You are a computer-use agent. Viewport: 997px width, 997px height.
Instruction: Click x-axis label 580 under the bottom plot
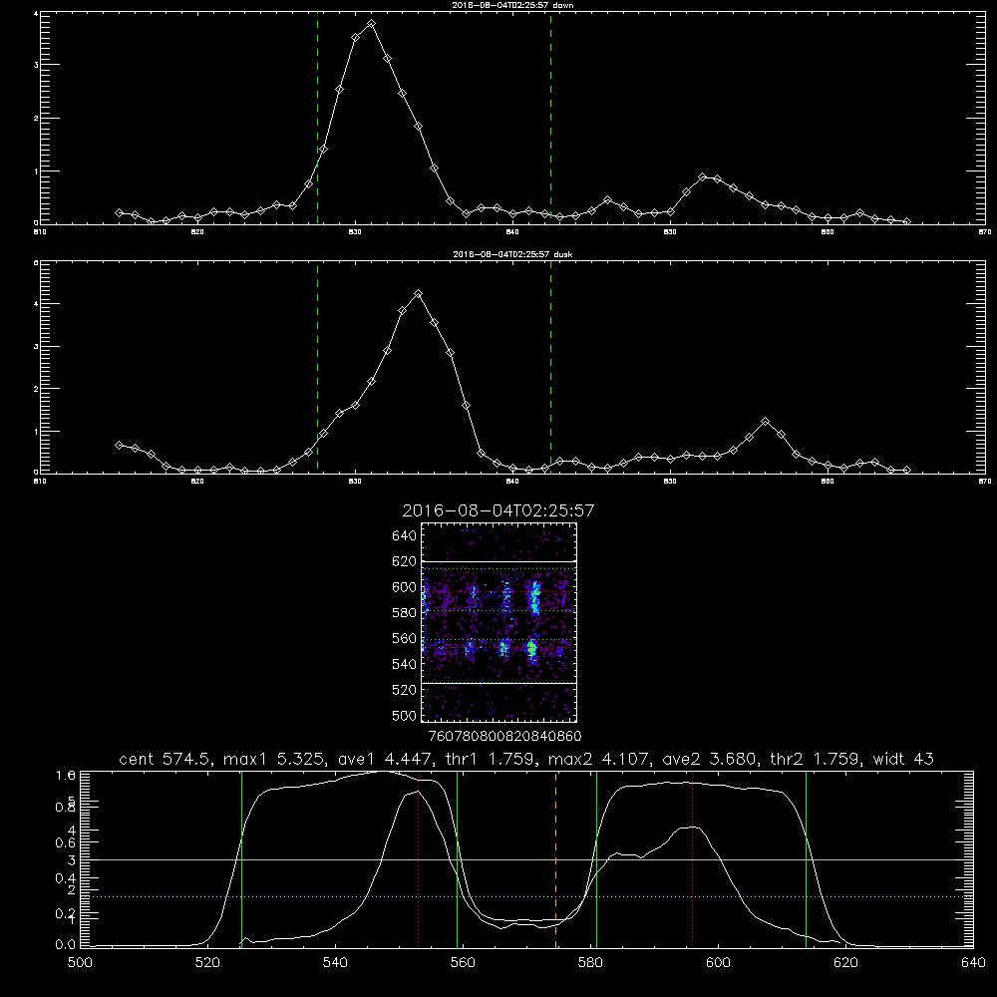[590, 963]
